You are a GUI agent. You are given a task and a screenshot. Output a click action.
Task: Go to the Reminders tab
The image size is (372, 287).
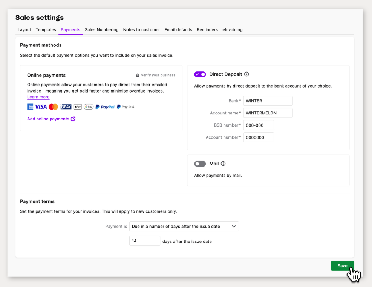pos(207,30)
